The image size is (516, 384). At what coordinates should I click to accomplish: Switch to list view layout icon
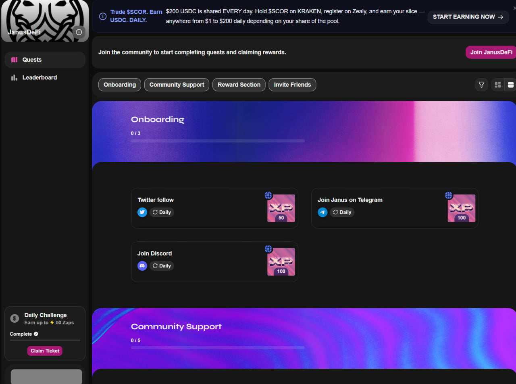coord(510,85)
